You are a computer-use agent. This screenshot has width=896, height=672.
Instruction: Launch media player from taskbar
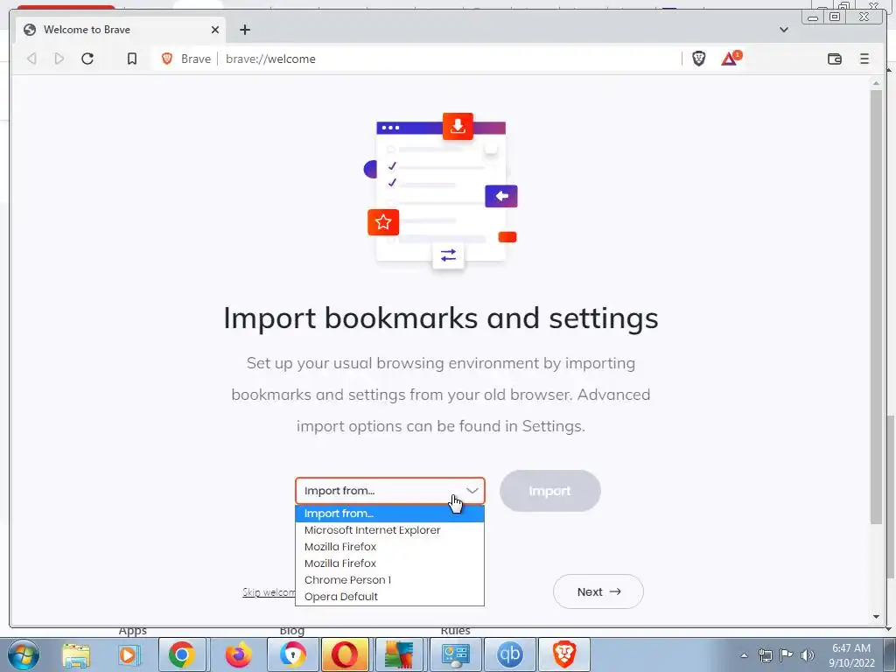click(129, 654)
